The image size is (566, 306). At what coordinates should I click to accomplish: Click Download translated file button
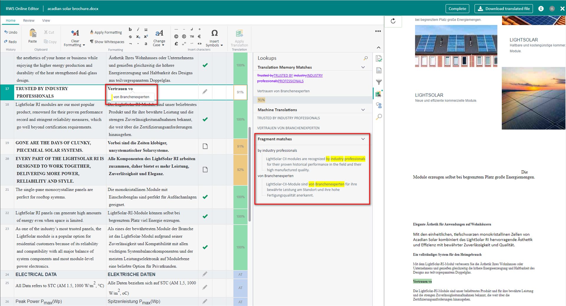coord(504,9)
